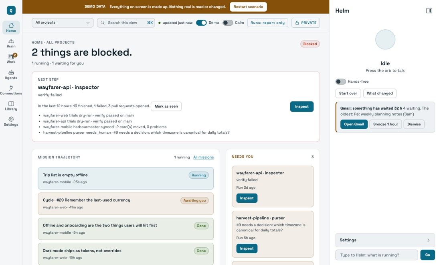Click Snooze 1 hour button
The width and height of the screenshot is (441, 265).
[385, 124]
